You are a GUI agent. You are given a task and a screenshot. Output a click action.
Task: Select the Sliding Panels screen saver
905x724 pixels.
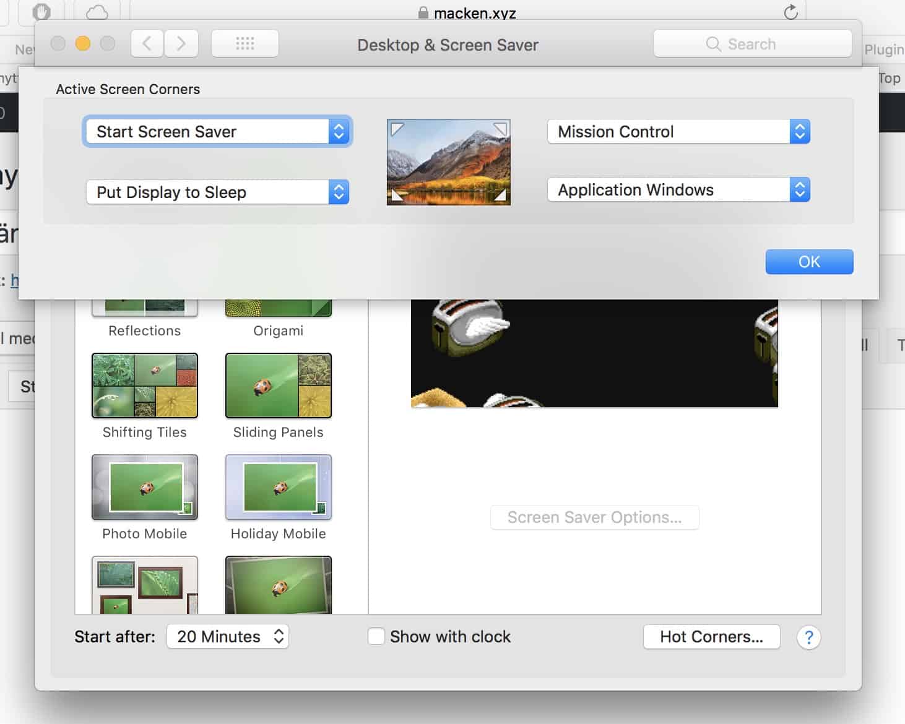coord(279,386)
